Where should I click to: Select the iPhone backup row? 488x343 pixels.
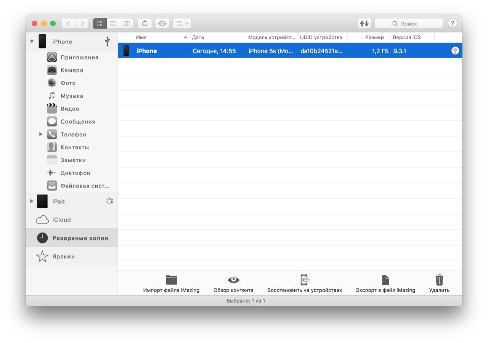coord(290,51)
